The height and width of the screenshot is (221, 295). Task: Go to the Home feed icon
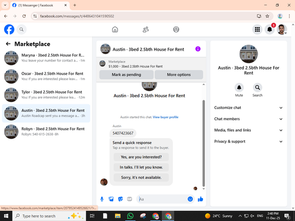tap(115, 29)
